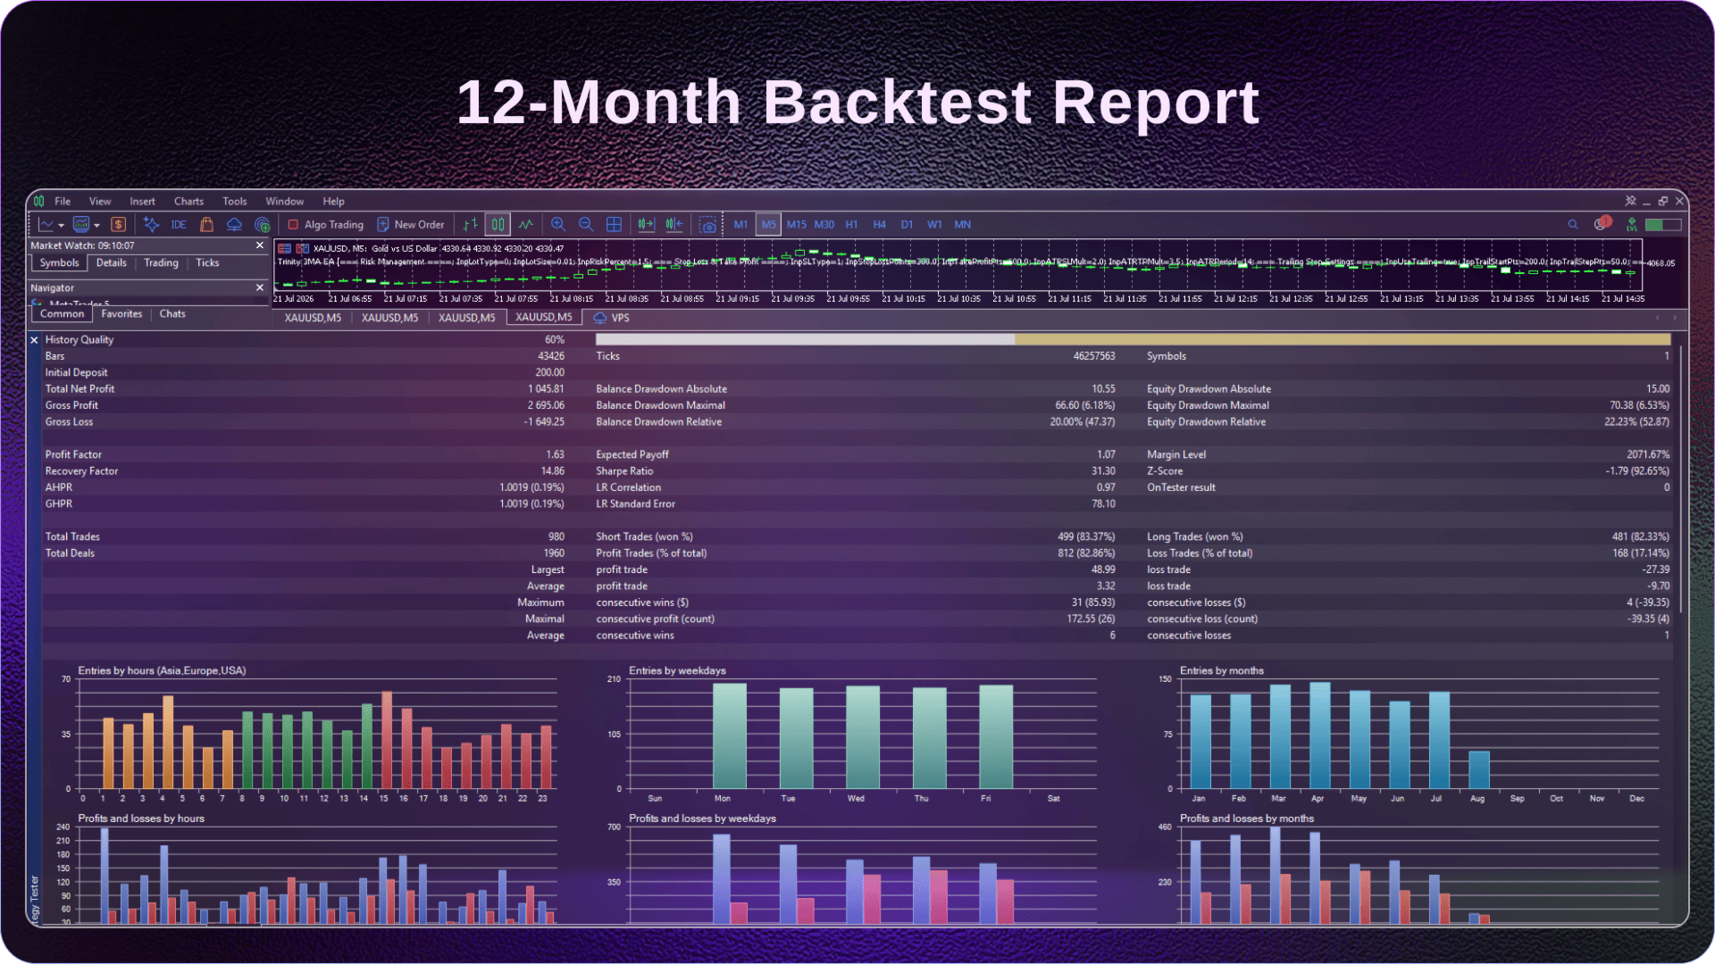Viewport: 1715px width, 964px height.
Task: Switch to Market Watch Symbols tab
Action: pos(60,263)
